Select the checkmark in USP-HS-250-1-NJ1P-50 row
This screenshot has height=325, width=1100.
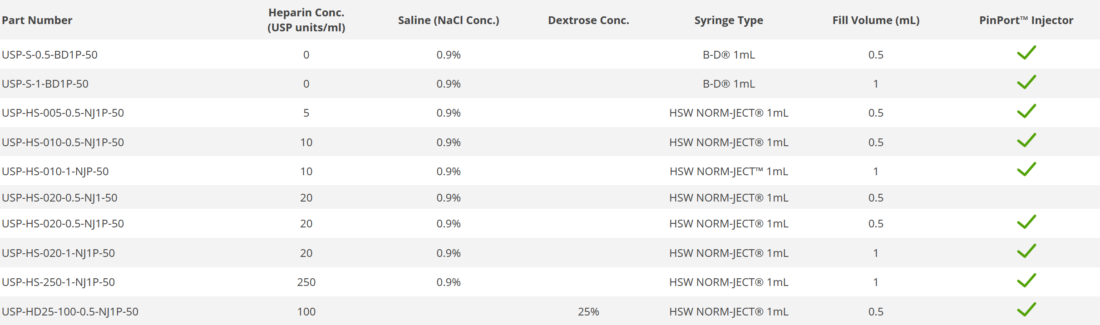pyautogui.click(x=1026, y=281)
